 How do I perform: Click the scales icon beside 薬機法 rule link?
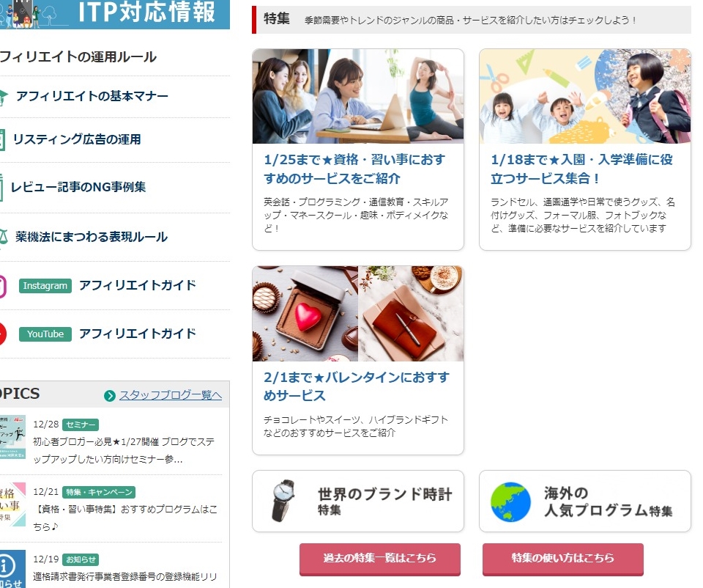[4, 237]
